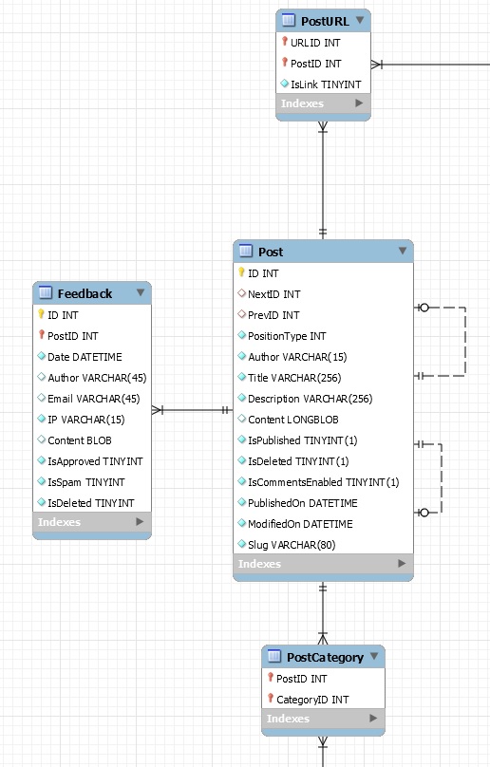
Task: Expand Indexes section in PostCategory table
Action: tap(373, 718)
